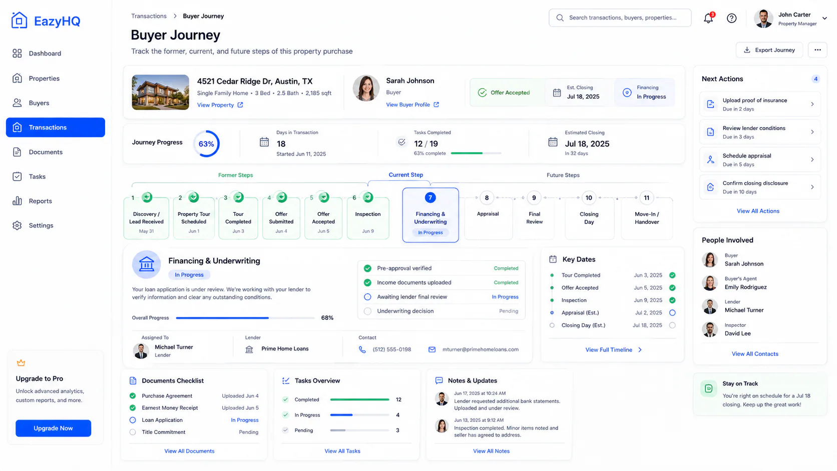The width and height of the screenshot is (837, 471).
Task: Toggle Title Commitment checklist circle
Action: pyautogui.click(x=133, y=432)
